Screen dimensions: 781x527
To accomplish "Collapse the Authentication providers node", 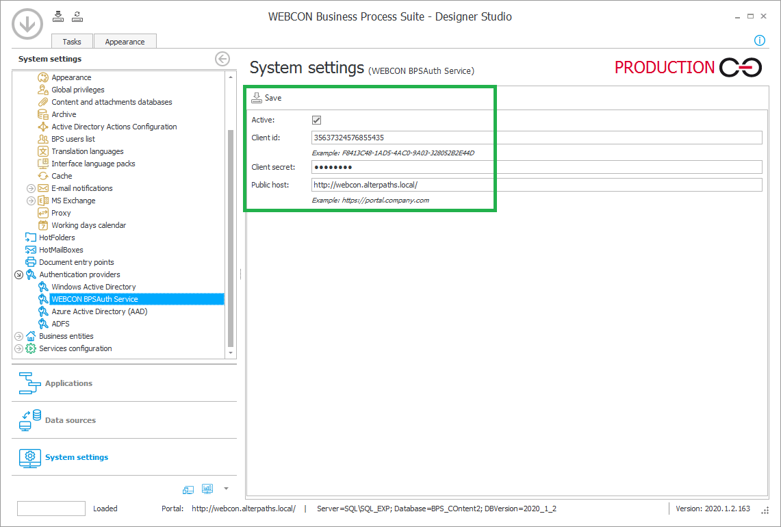I will pos(19,274).
